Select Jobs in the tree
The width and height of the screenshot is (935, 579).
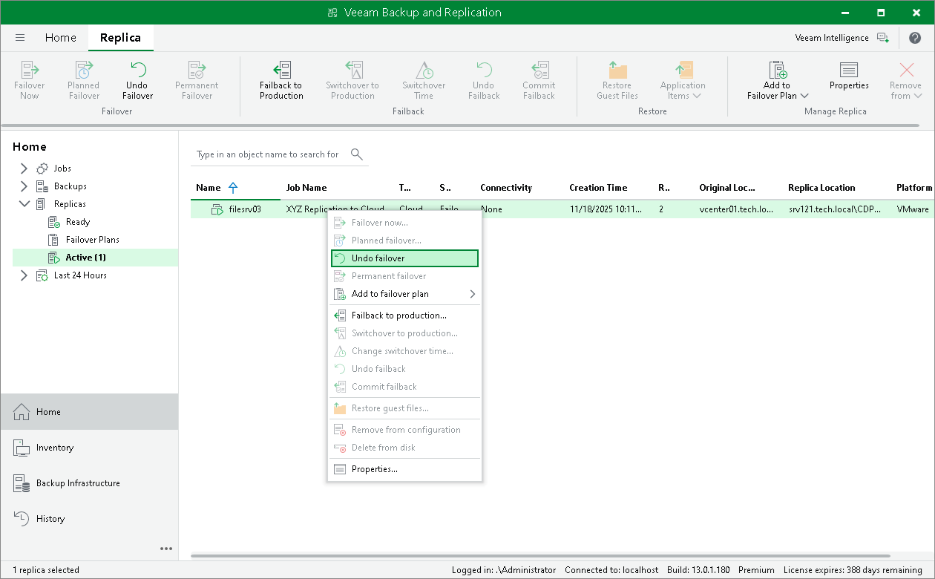click(x=62, y=169)
